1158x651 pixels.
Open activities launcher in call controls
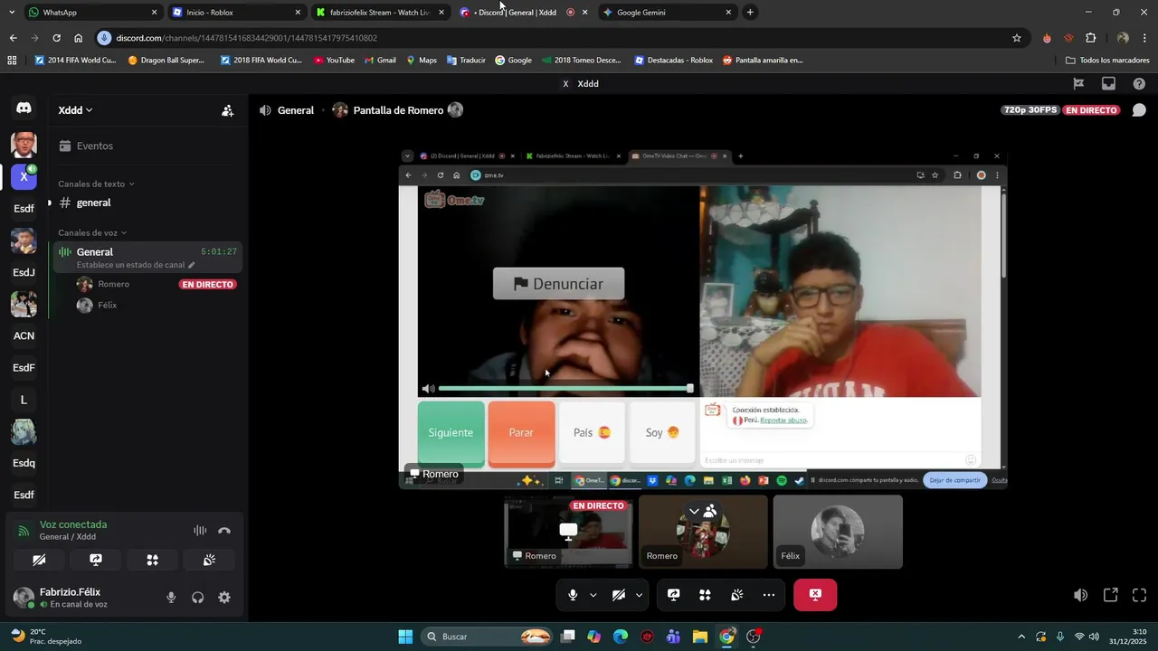point(705,595)
